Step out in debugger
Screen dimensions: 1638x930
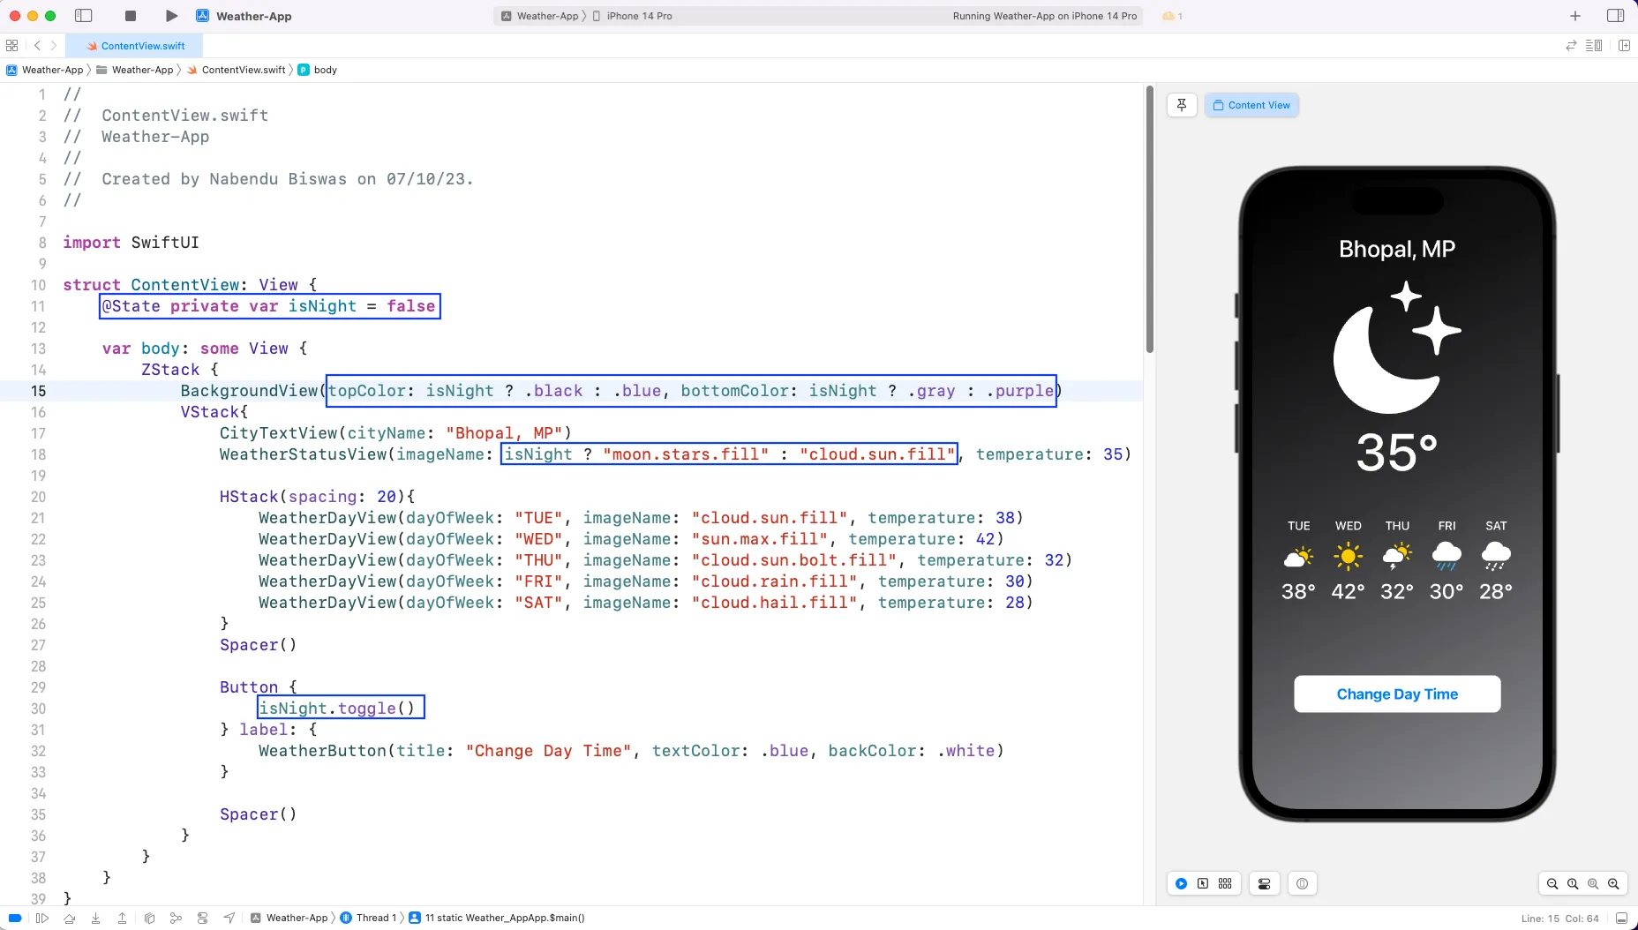(x=122, y=918)
